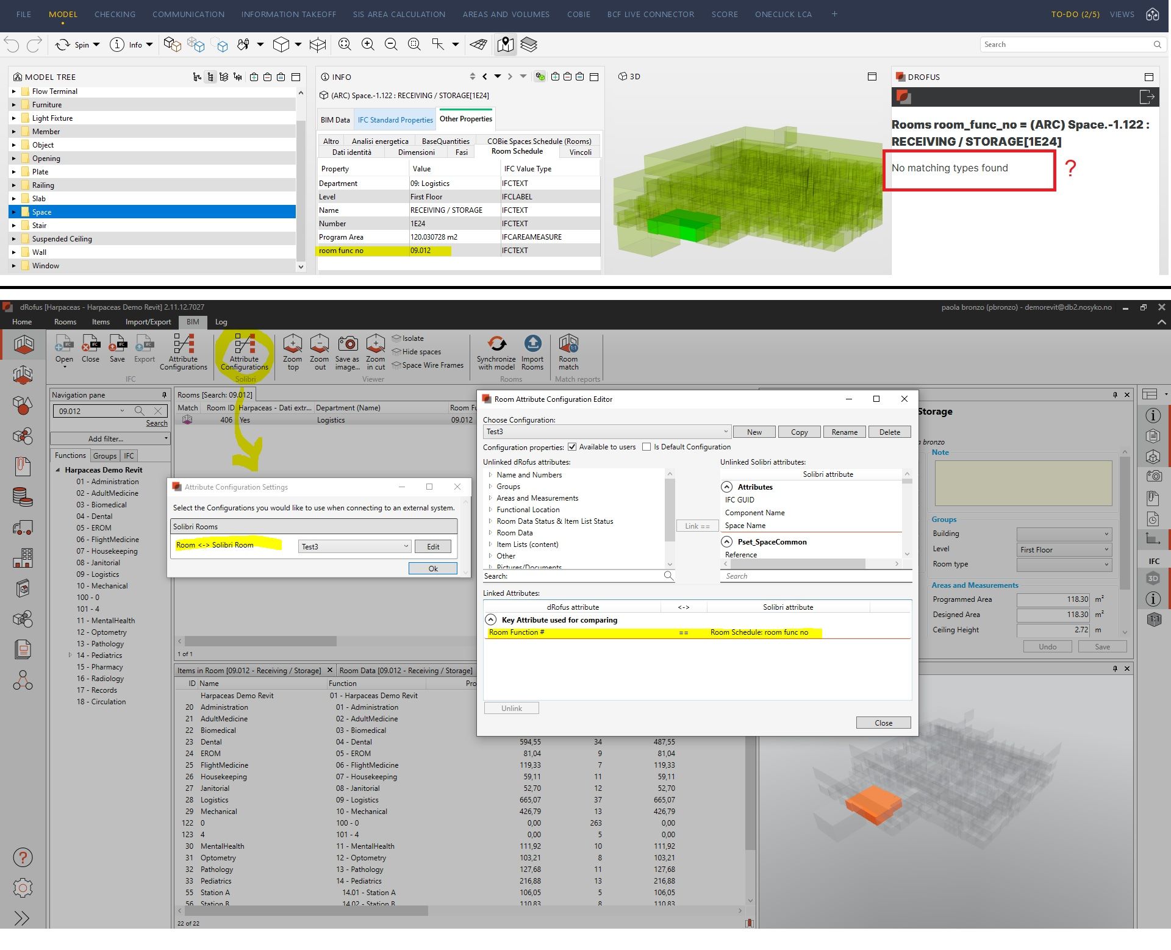Screen dimensions: 1171x950
Task: Click the Note text area
Action: [x=1023, y=483]
